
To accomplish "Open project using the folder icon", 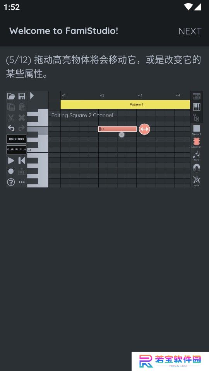I will pos(11,96).
